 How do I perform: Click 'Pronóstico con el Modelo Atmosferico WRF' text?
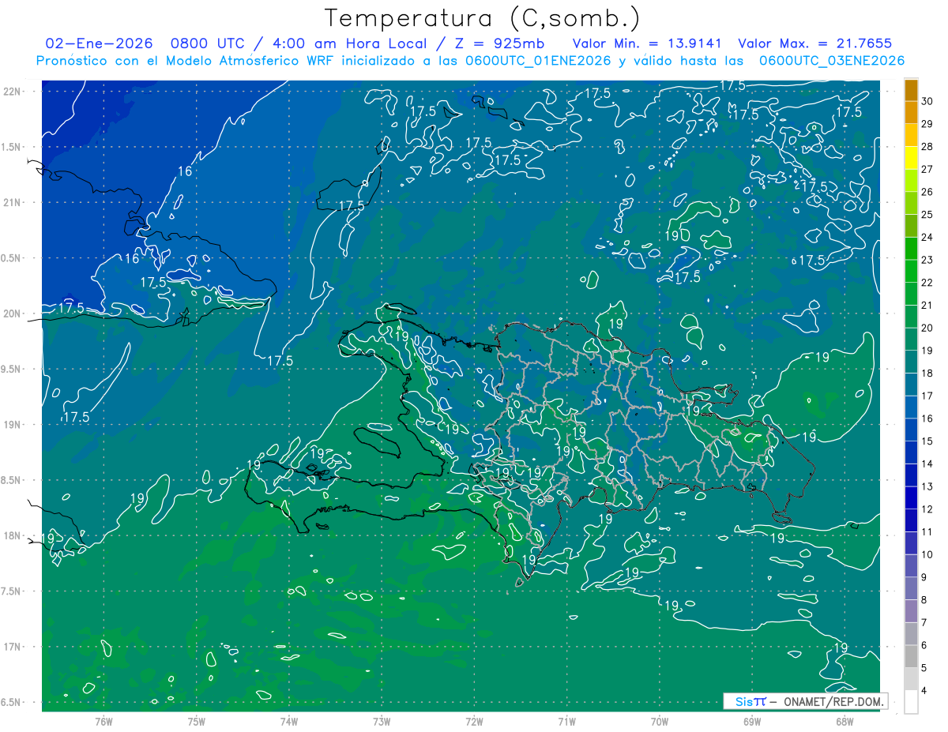click(186, 61)
